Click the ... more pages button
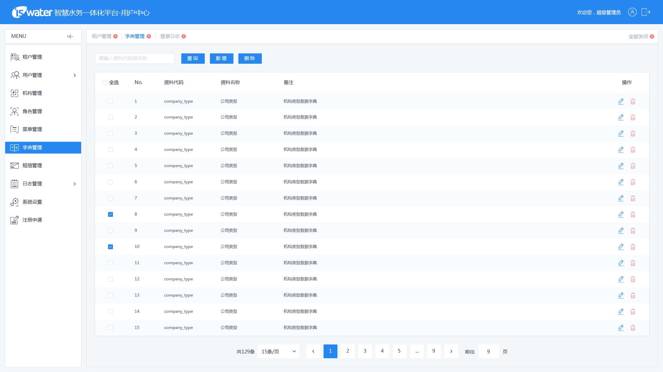Viewport: 663px width, 372px height. tap(417, 351)
